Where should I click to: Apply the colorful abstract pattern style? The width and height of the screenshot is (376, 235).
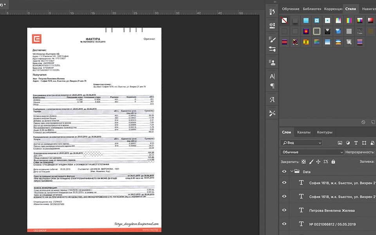pyautogui.click(x=295, y=42)
